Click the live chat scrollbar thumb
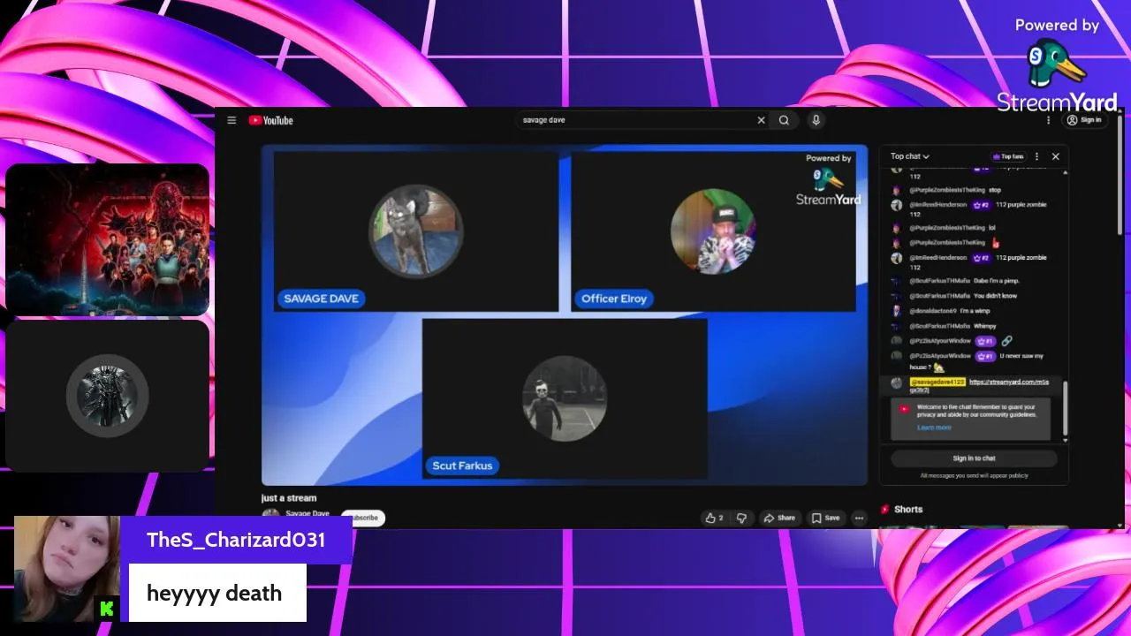1131x636 pixels. pos(1065,408)
